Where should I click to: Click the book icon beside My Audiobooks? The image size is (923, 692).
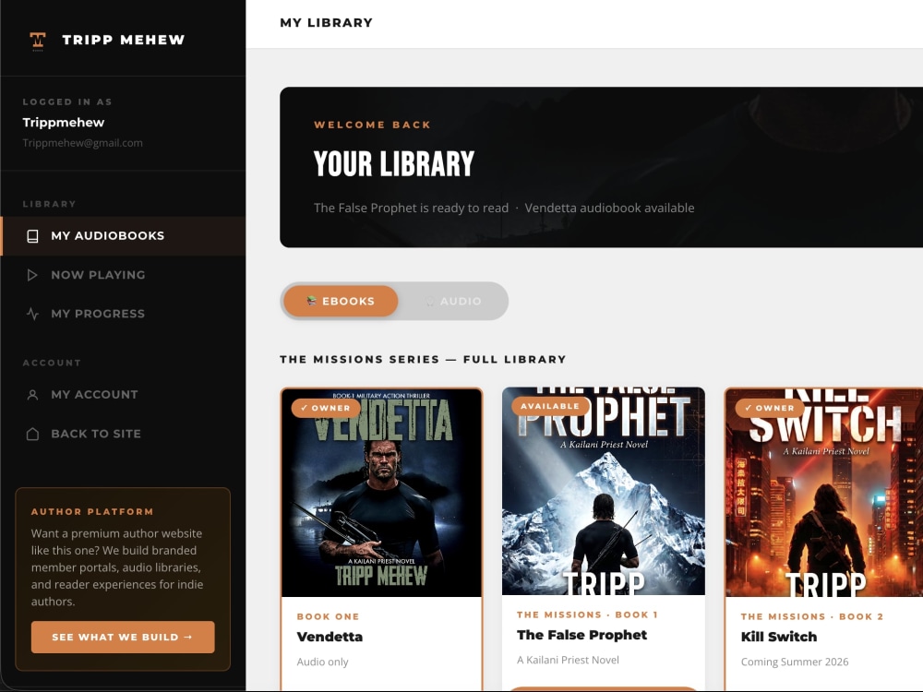32,236
